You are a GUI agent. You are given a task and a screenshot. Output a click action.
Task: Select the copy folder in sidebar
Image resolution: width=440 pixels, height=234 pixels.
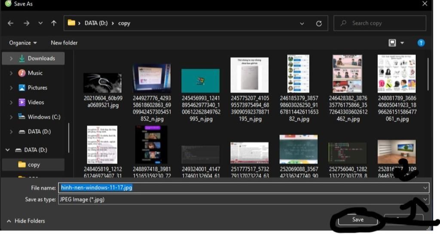[33, 164]
